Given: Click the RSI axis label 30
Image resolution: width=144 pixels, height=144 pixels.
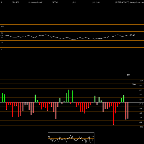Looking at the screenshot, I should (x=2, y=42).
